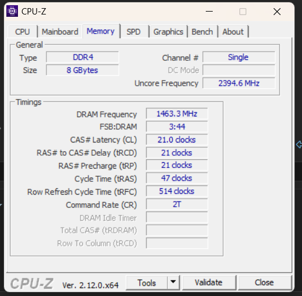The width and height of the screenshot is (302, 296).
Task: Click the CPU-Z app icon in title bar
Action: click(x=12, y=11)
